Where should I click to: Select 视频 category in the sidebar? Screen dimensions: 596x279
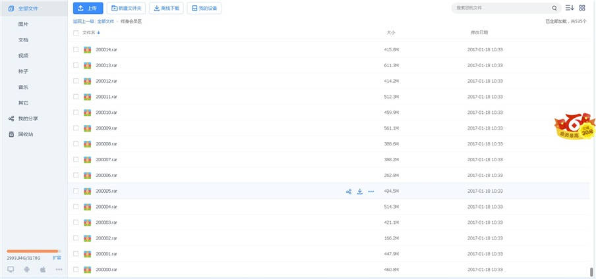[23, 55]
